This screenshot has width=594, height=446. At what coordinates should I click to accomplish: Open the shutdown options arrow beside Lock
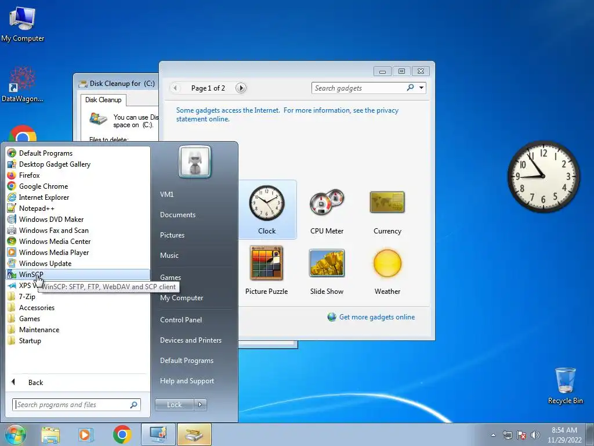pos(200,405)
